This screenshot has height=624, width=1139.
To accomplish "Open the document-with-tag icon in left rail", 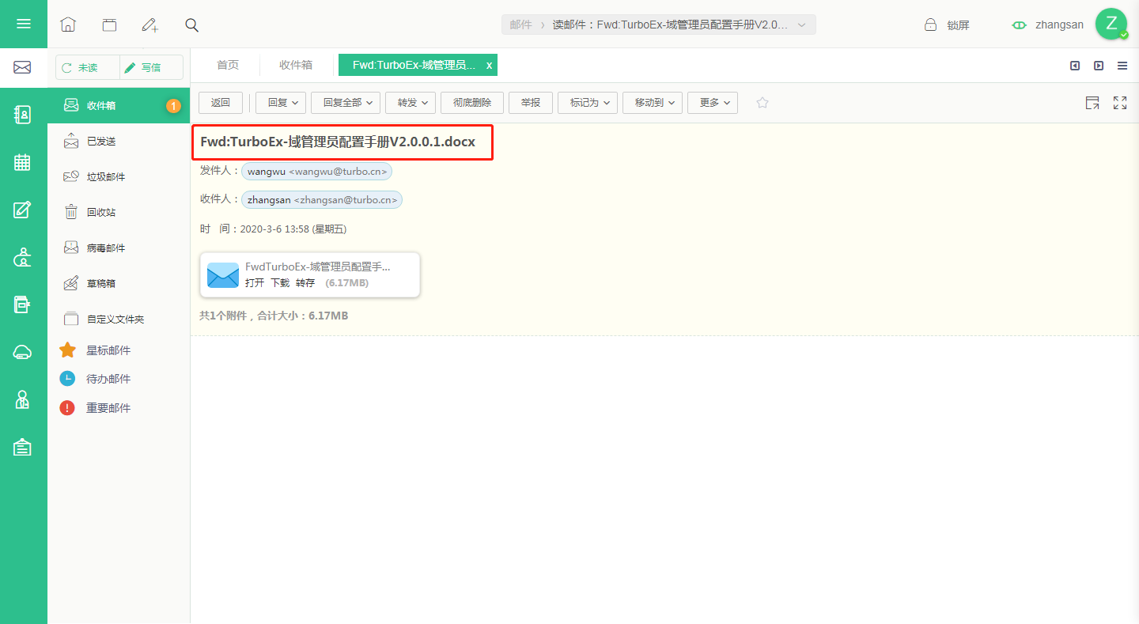I will [23, 304].
